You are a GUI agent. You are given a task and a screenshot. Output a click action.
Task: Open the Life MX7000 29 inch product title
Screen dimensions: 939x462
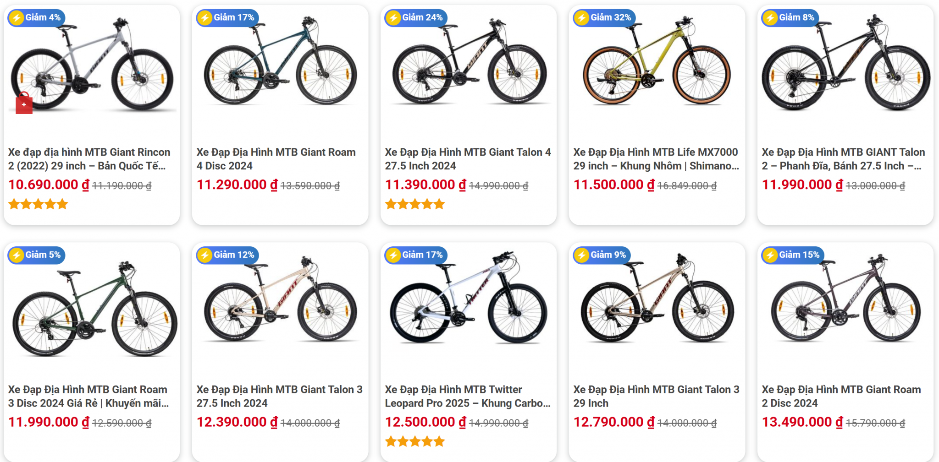pyautogui.click(x=656, y=159)
